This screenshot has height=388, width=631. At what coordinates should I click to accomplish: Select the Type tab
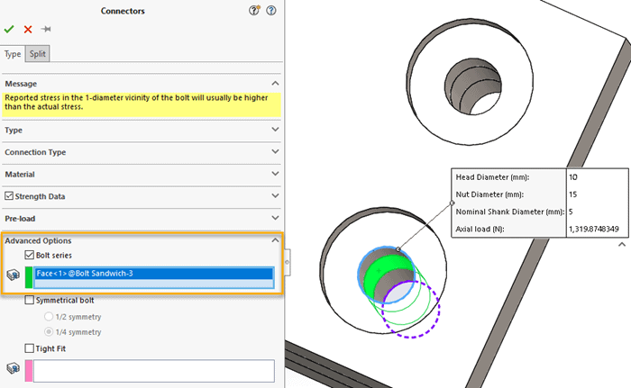[x=13, y=54]
